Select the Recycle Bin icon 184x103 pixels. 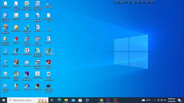[x=5, y=75]
